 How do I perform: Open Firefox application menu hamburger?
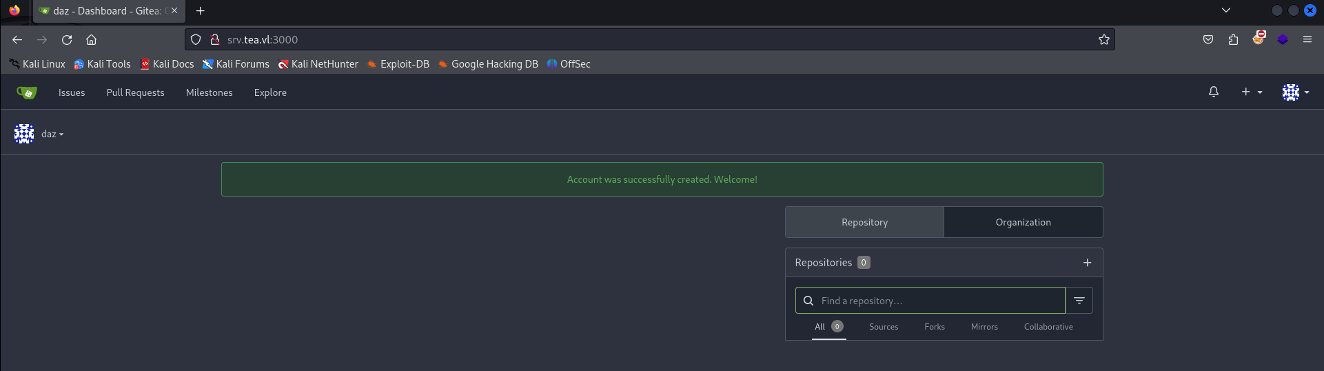(x=1307, y=40)
